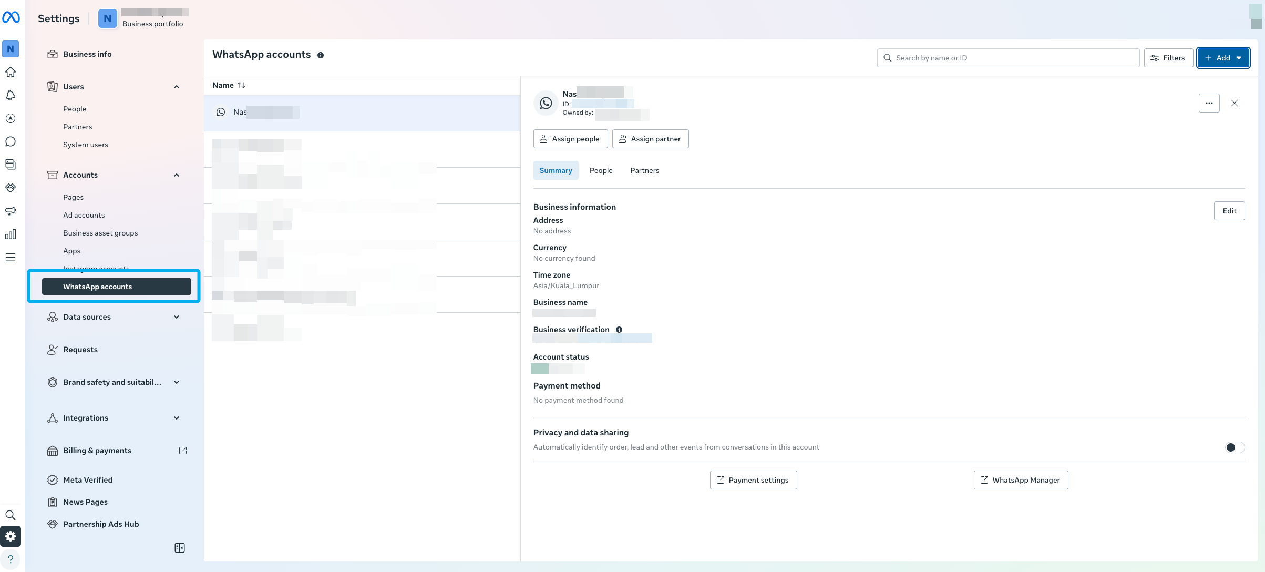The height and width of the screenshot is (572, 1265).
Task: Open the Add dropdown button
Action: tap(1223, 58)
